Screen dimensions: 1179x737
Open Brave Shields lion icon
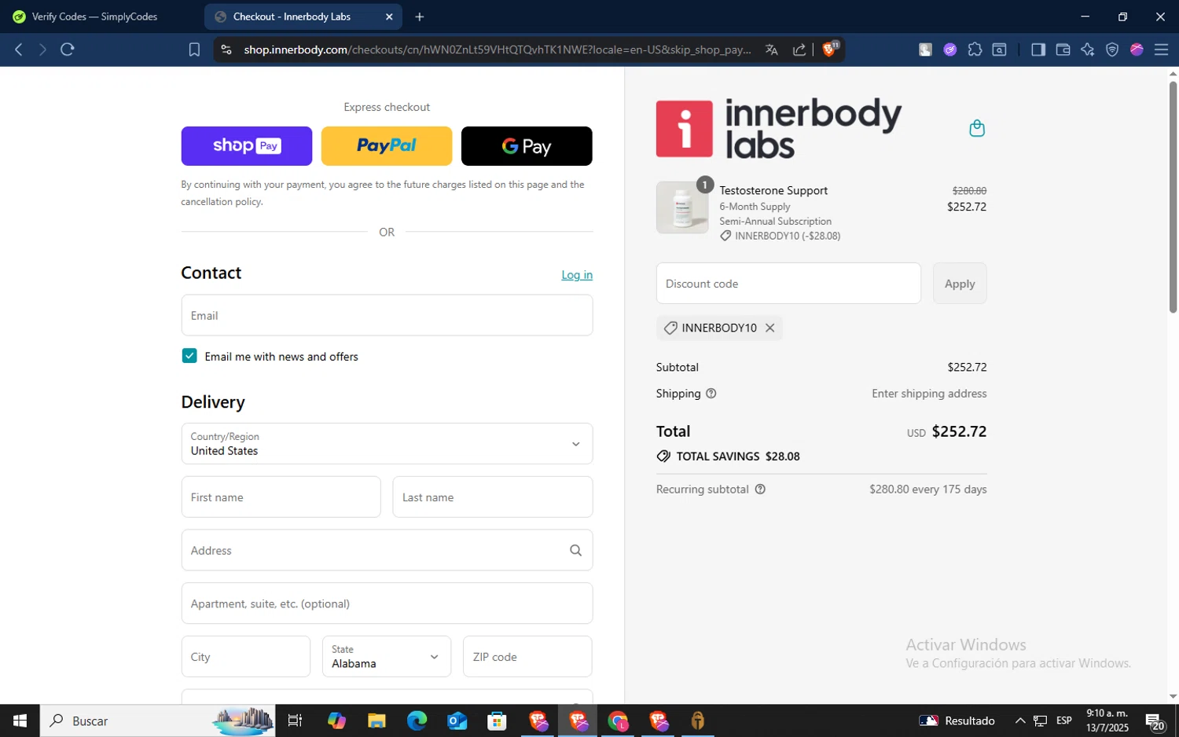pyautogui.click(x=830, y=49)
